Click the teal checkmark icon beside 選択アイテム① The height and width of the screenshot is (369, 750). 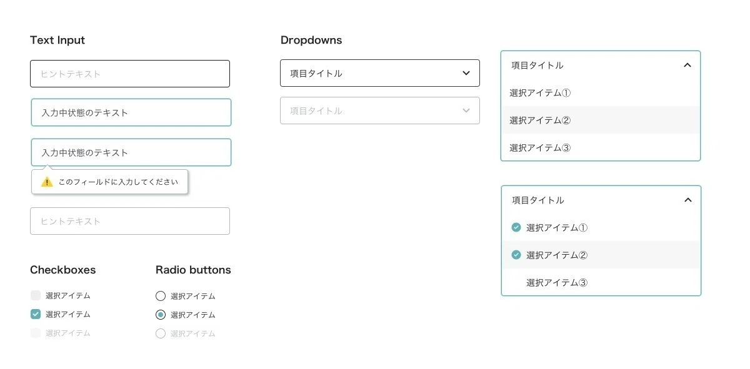516,227
